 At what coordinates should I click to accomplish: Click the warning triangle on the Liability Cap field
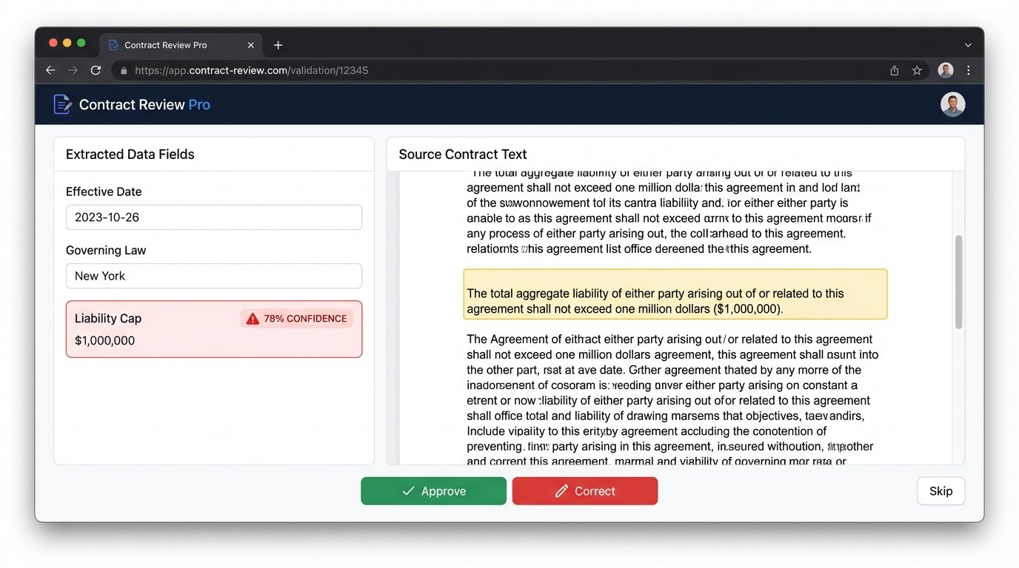(252, 318)
